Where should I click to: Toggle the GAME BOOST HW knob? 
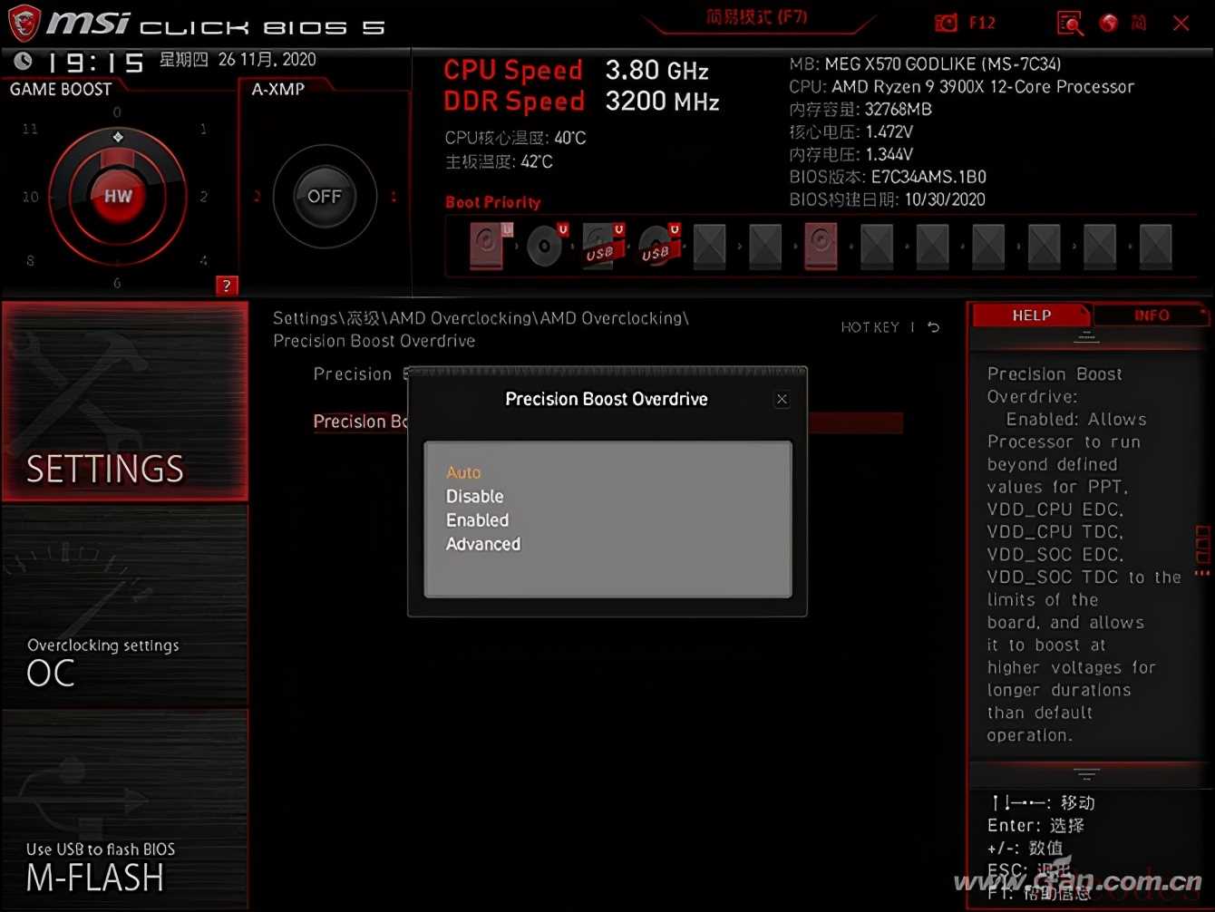tap(118, 196)
